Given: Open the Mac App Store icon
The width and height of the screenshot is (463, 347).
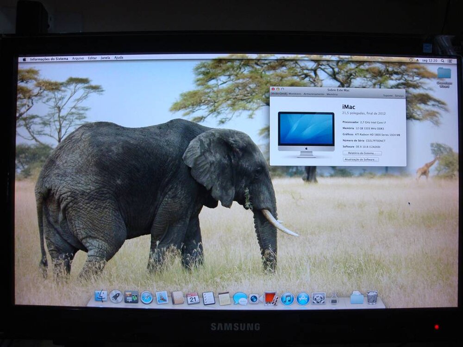Looking at the screenshot, I should [x=303, y=298].
